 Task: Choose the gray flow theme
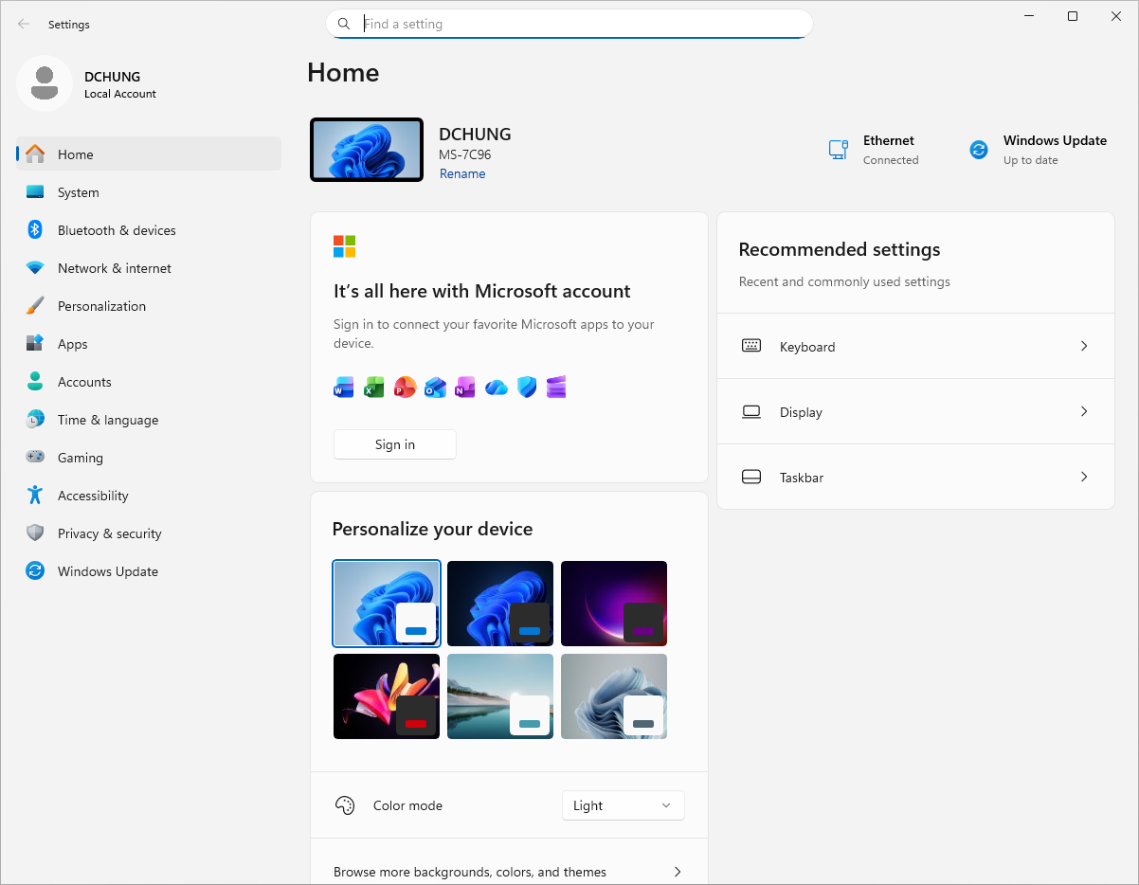614,696
